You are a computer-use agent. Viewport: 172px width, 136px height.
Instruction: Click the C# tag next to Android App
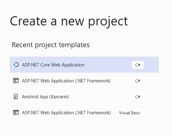pyautogui.click(x=138, y=97)
